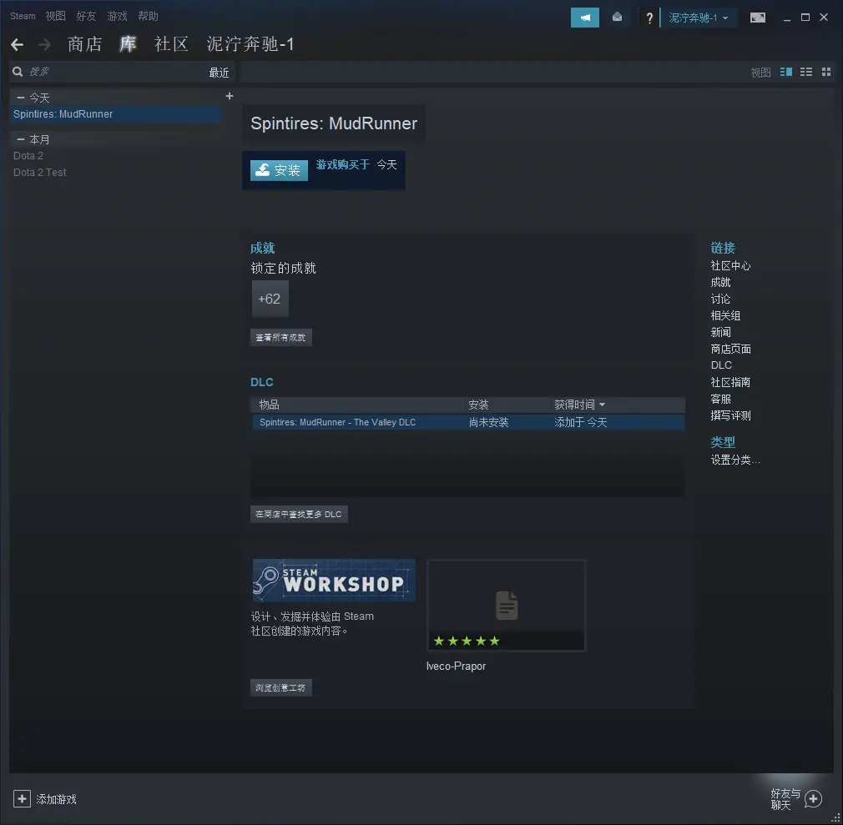Switch to the 商店 tab
This screenshot has width=843, height=825.
click(85, 44)
